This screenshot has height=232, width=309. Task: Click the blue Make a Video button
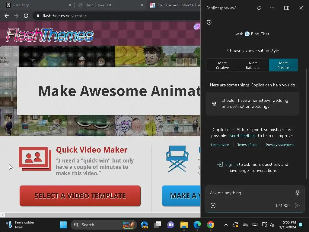tap(181, 196)
